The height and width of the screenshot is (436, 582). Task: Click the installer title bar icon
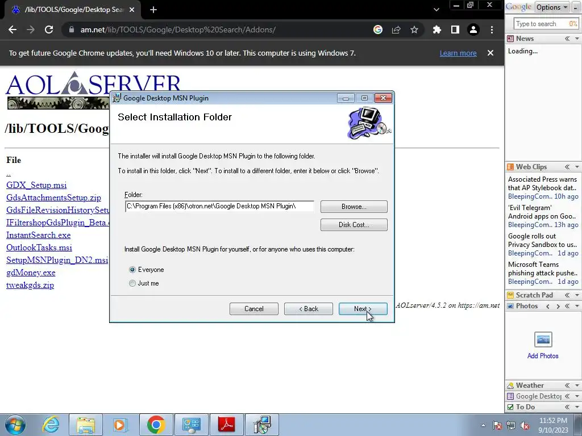click(x=117, y=98)
